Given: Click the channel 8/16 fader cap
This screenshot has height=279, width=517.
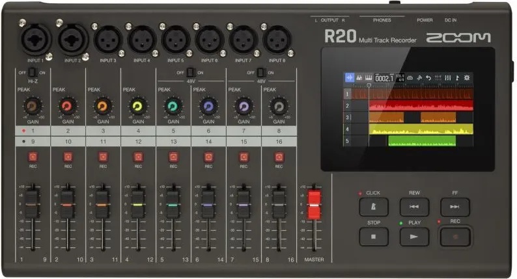Looking at the screenshot, I should [279, 204].
